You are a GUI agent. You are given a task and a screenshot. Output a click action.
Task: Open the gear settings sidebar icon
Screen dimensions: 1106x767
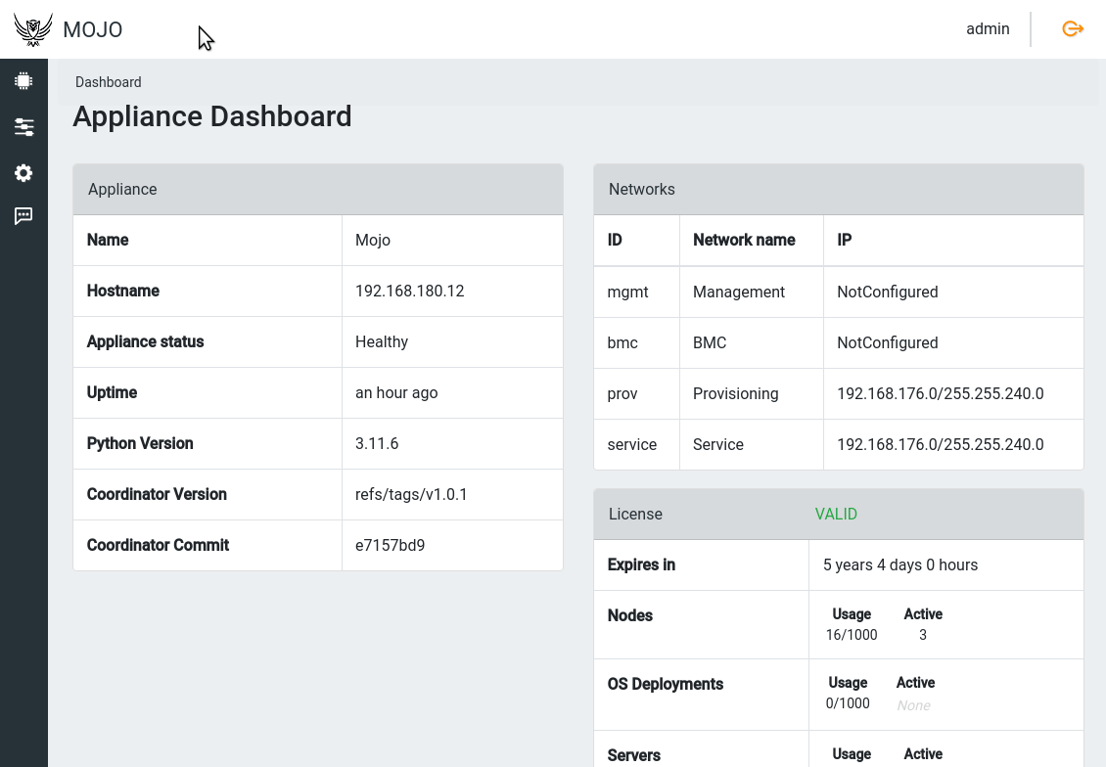(x=23, y=173)
